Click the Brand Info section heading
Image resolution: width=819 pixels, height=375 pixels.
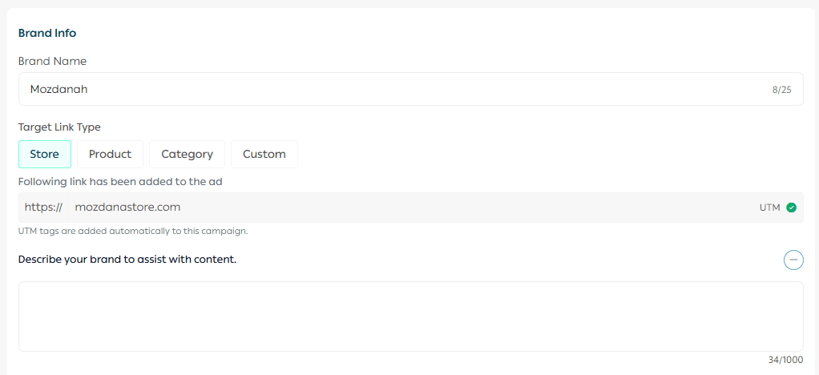[x=47, y=33]
